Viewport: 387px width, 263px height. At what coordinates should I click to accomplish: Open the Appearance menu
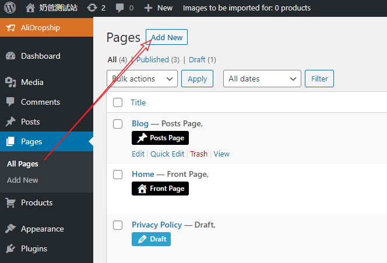tap(42, 229)
